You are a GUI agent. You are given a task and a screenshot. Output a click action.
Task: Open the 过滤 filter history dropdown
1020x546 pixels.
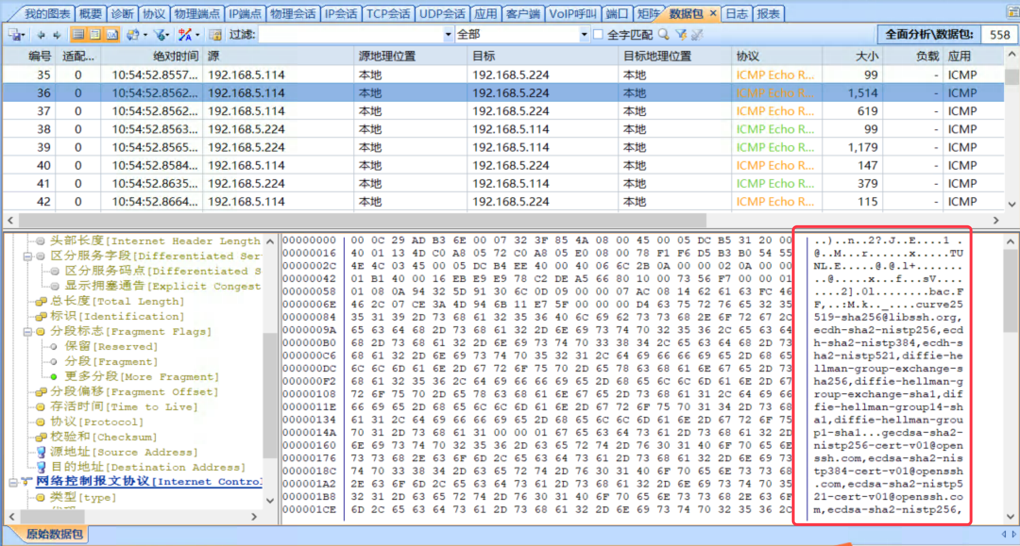448,34
